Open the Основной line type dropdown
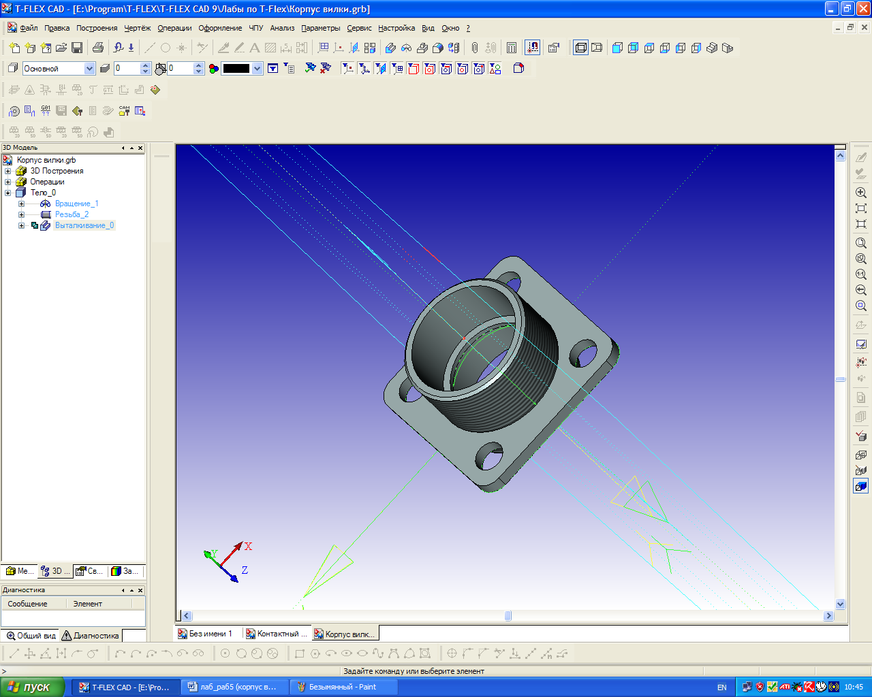This screenshot has height=697, width=872. (89, 68)
